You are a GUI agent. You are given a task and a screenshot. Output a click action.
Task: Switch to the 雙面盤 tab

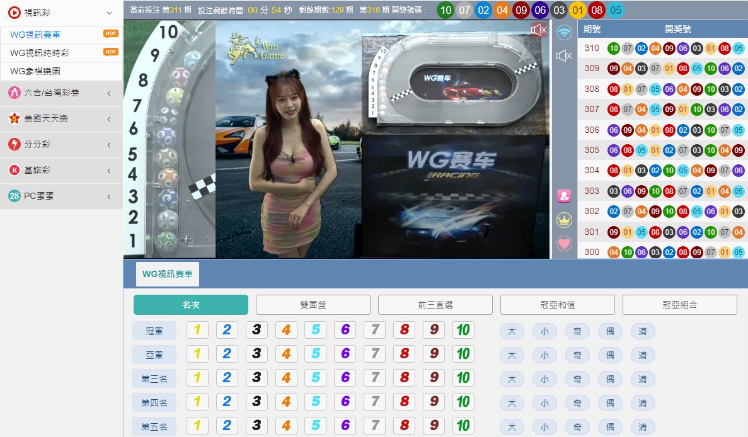click(313, 305)
